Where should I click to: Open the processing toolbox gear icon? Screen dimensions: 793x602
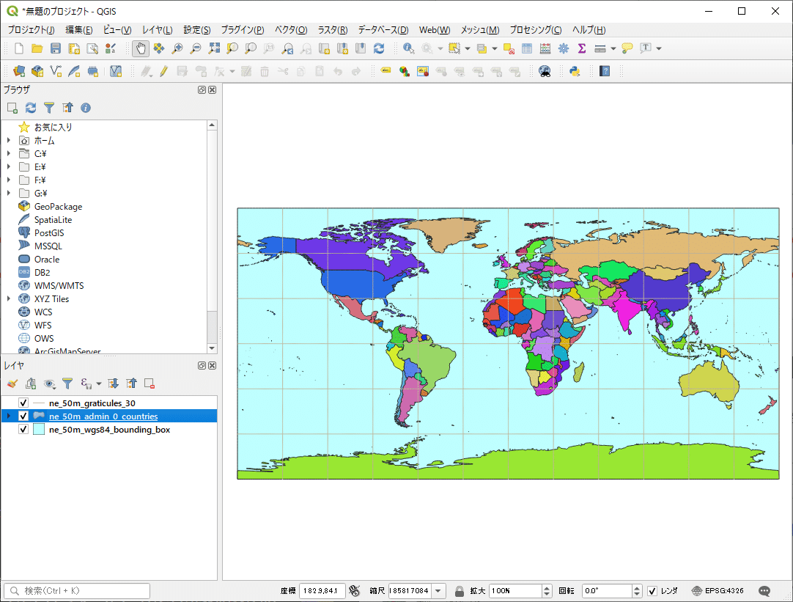click(x=564, y=48)
